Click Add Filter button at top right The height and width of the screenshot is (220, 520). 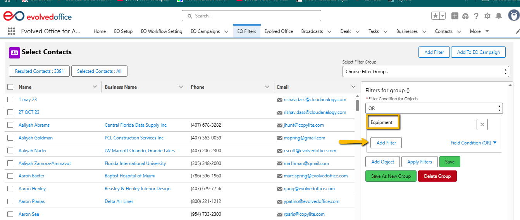[434, 52]
